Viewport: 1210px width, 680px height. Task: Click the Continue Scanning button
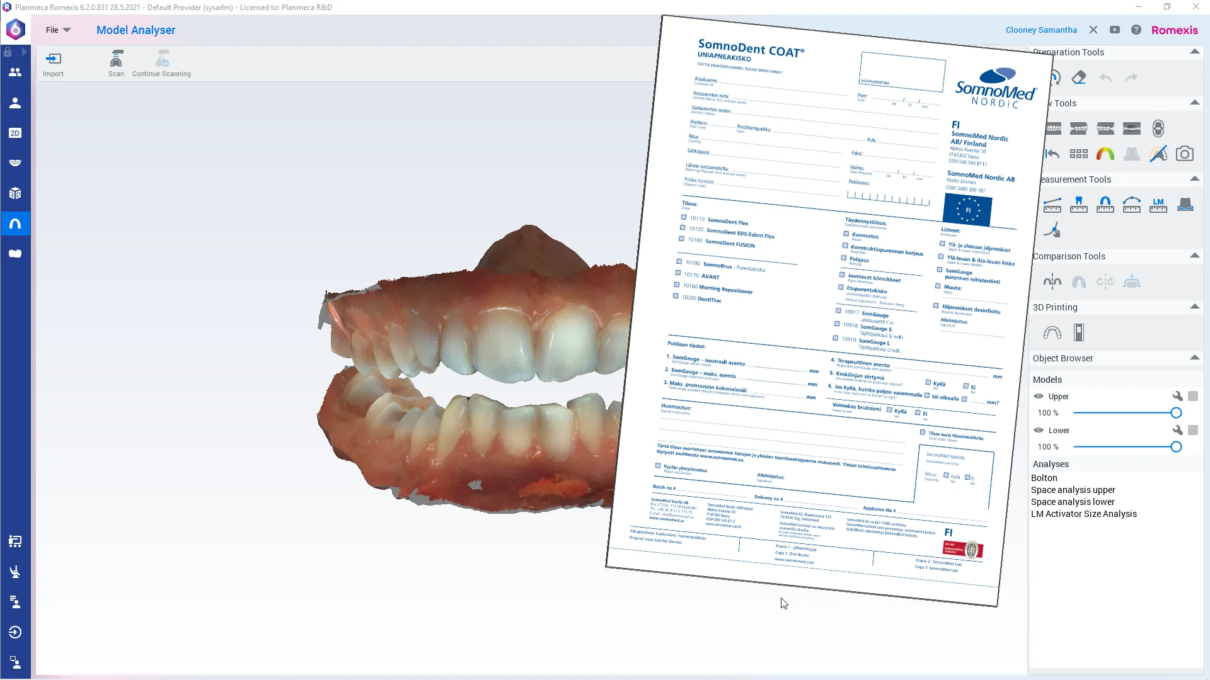click(161, 63)
